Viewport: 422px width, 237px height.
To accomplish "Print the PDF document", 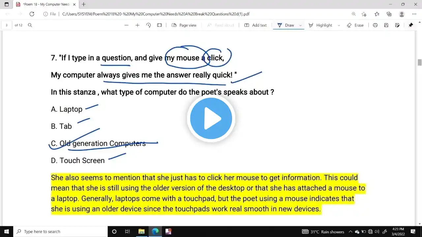I will [375, 25].
